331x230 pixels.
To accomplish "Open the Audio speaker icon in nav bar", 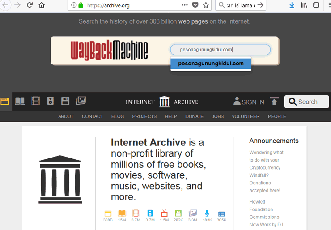I will (51, 101).
